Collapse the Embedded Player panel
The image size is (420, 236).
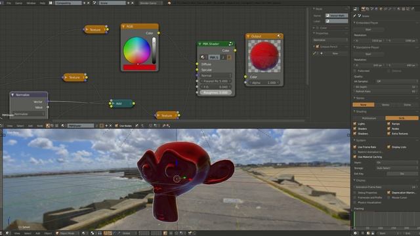[x=354, y=23]
